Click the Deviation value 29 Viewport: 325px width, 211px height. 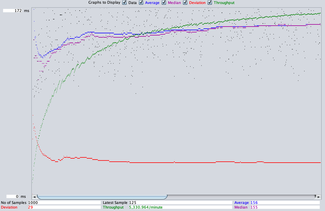(64, 207)
